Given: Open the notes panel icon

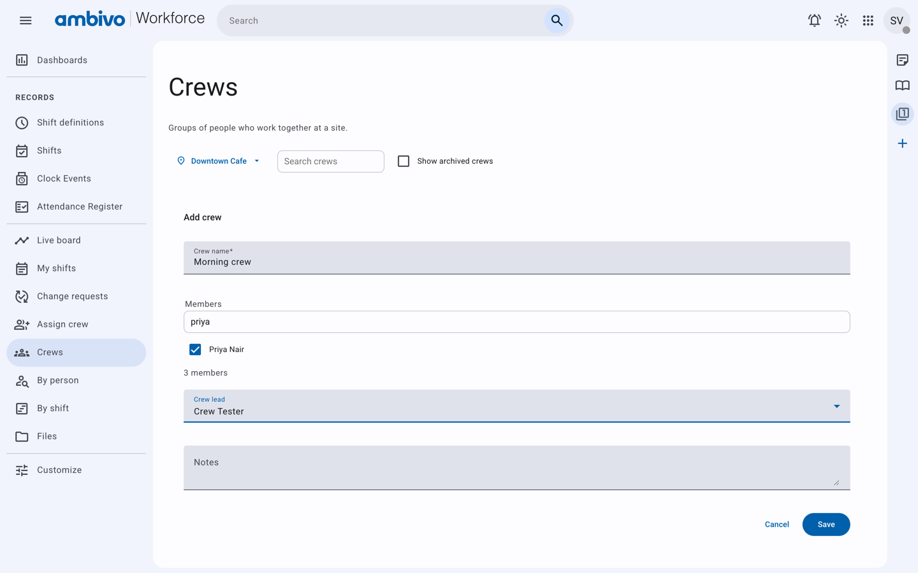Looking at the screenshot, I should [902, 60].
